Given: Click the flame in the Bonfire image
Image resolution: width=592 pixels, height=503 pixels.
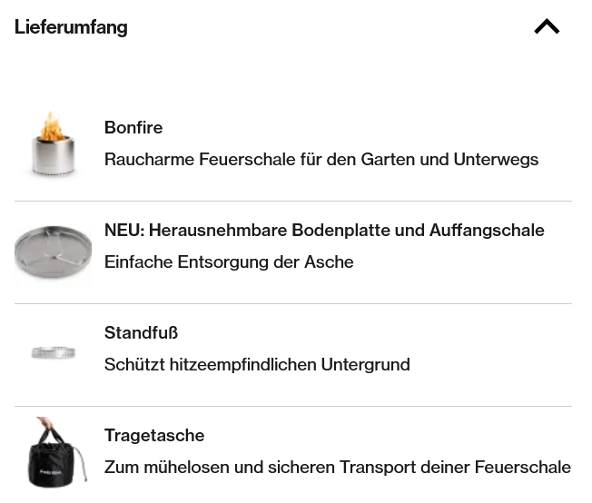Looking at the screenshot, I should 52,125.
